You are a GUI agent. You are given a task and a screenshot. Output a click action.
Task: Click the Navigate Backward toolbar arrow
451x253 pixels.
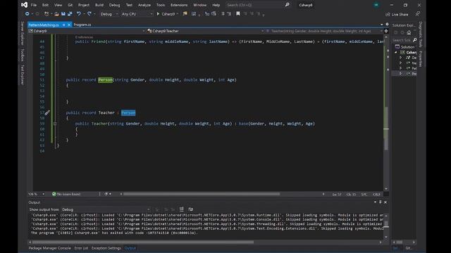27,14
